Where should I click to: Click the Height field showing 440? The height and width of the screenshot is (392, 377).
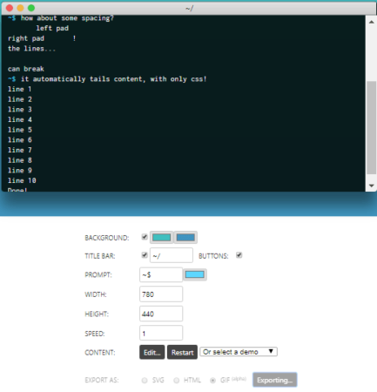point(161,314)
